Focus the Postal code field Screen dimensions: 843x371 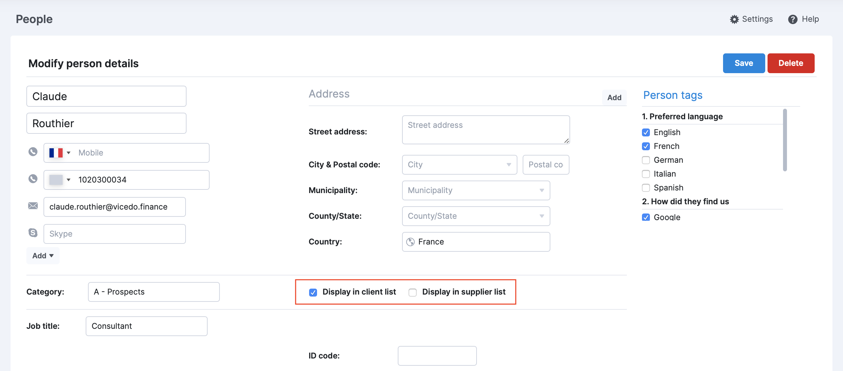point(546,165)
